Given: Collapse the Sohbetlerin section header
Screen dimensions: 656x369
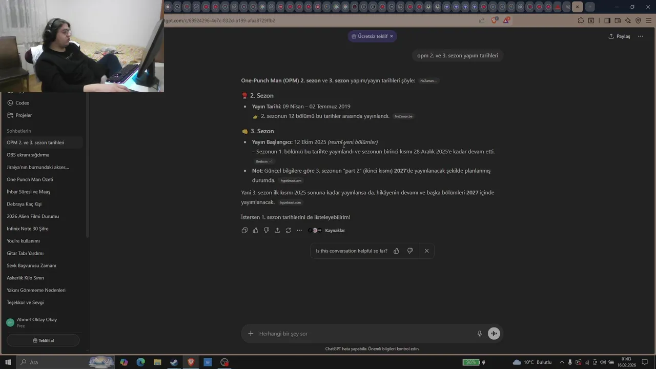Looking at the screenshot, I should pyautogui.click(x=19, y=131).
